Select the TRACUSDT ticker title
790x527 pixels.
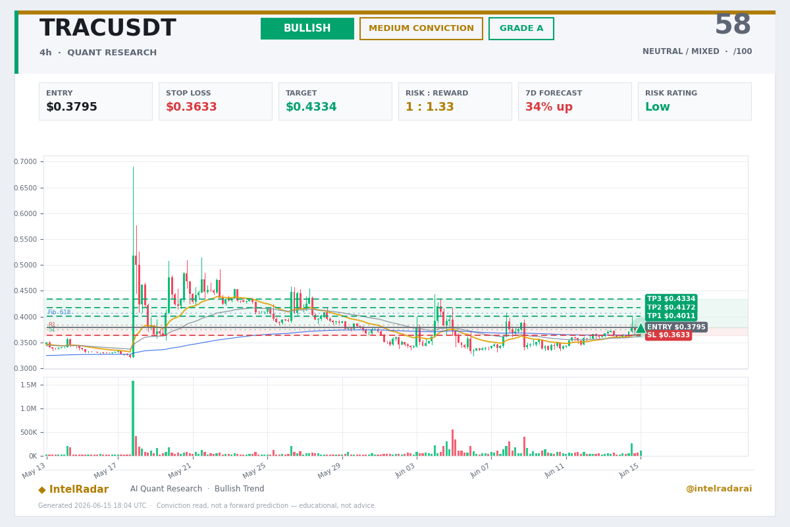pyautogui.click(x=108, y=28)
